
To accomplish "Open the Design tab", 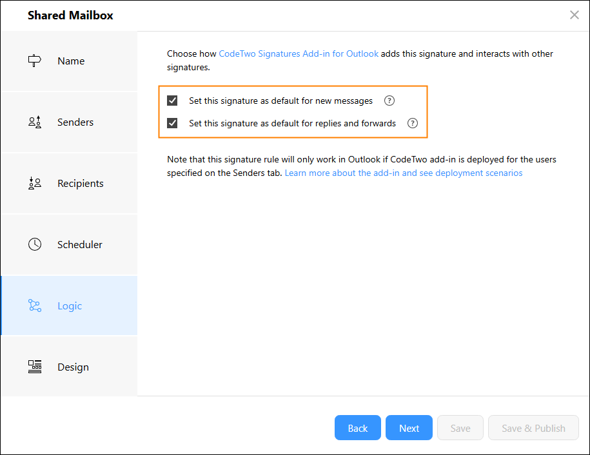I will (x=69, y=367).
